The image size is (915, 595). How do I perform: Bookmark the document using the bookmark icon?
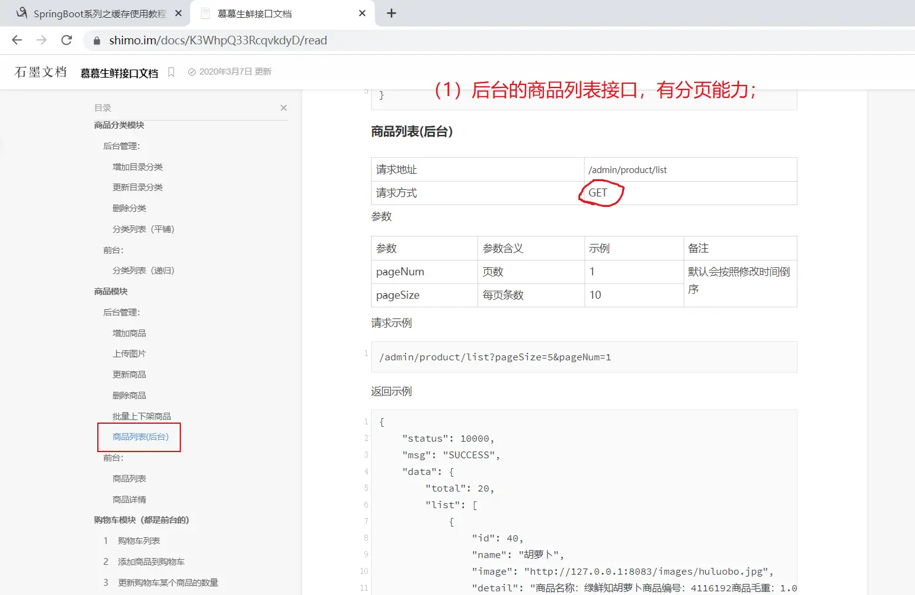[171, 72]
